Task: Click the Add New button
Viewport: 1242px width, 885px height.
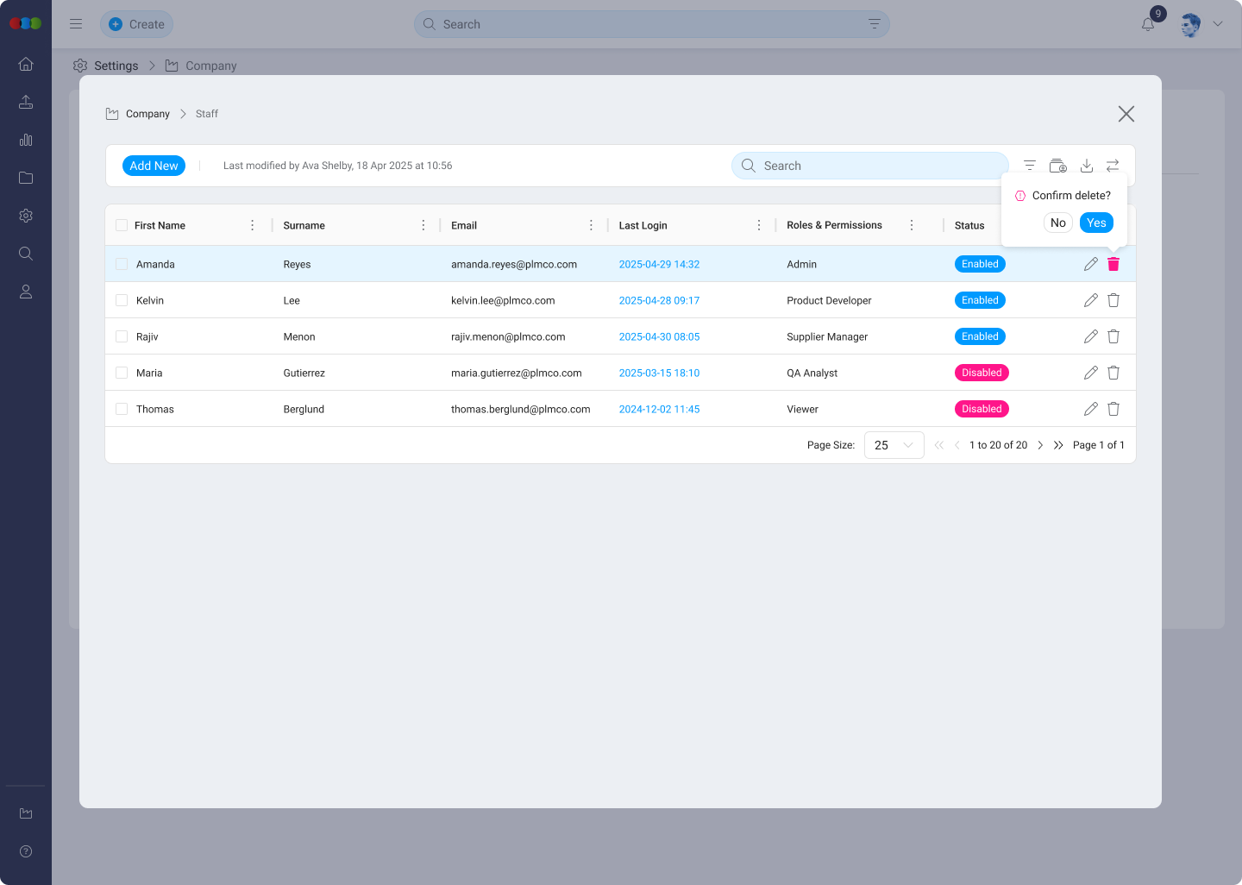Action: (x=154, y=166)
